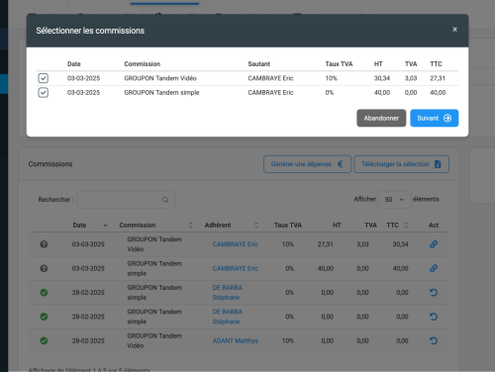Viewport: 495px width, 372px height.
Task: Proceed with the Suivant button
Action: click(x=434, y=118)
